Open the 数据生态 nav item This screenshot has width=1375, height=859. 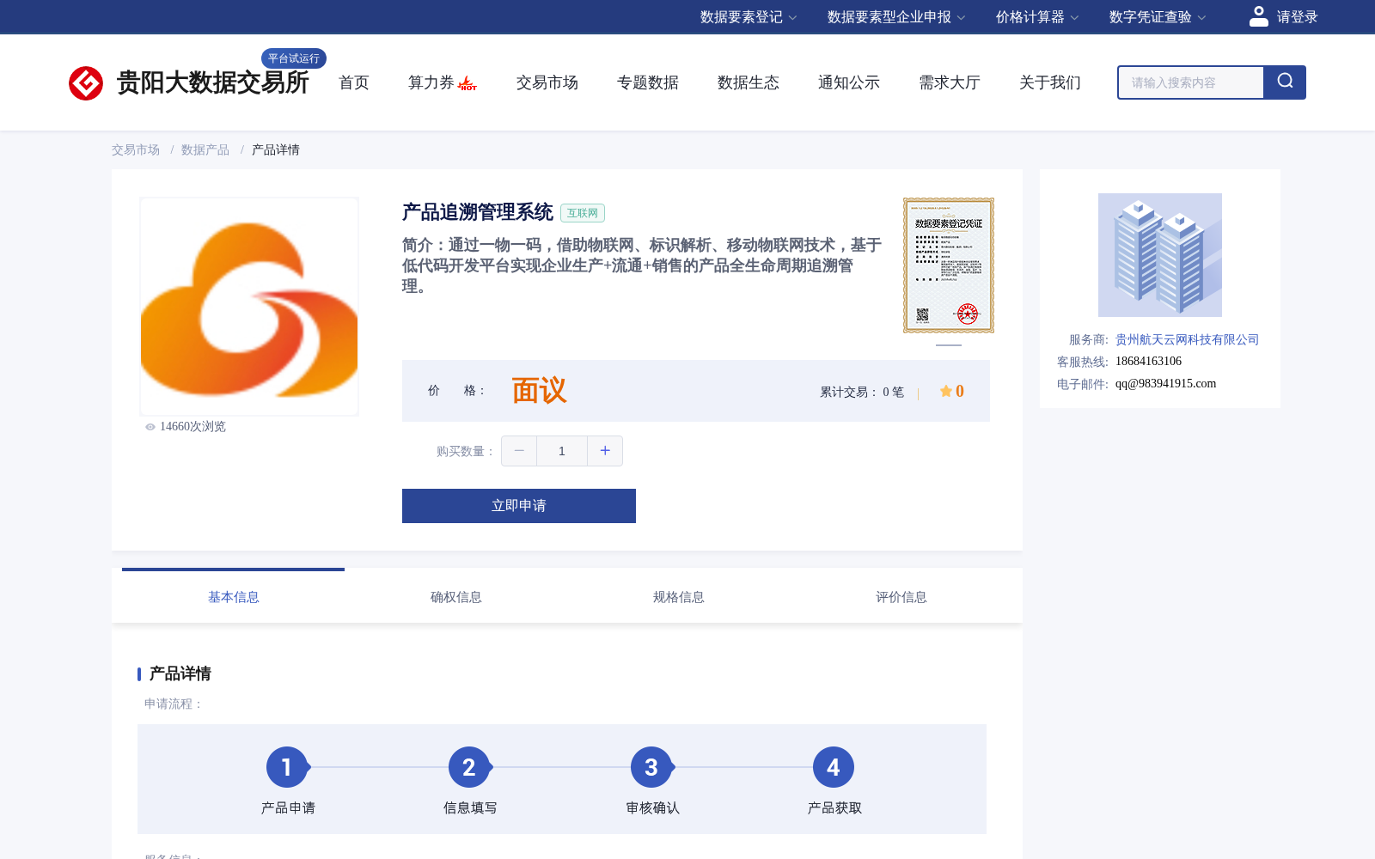coord(749,82)
